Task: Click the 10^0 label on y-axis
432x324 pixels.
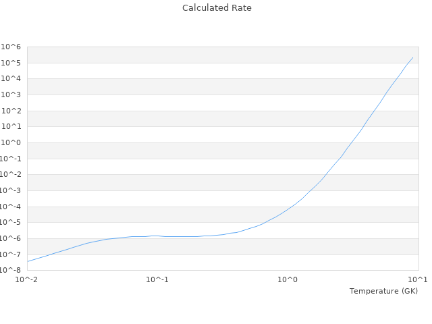Action: (x=11, y=142)
